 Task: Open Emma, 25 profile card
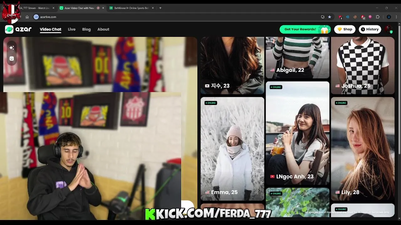232,149
